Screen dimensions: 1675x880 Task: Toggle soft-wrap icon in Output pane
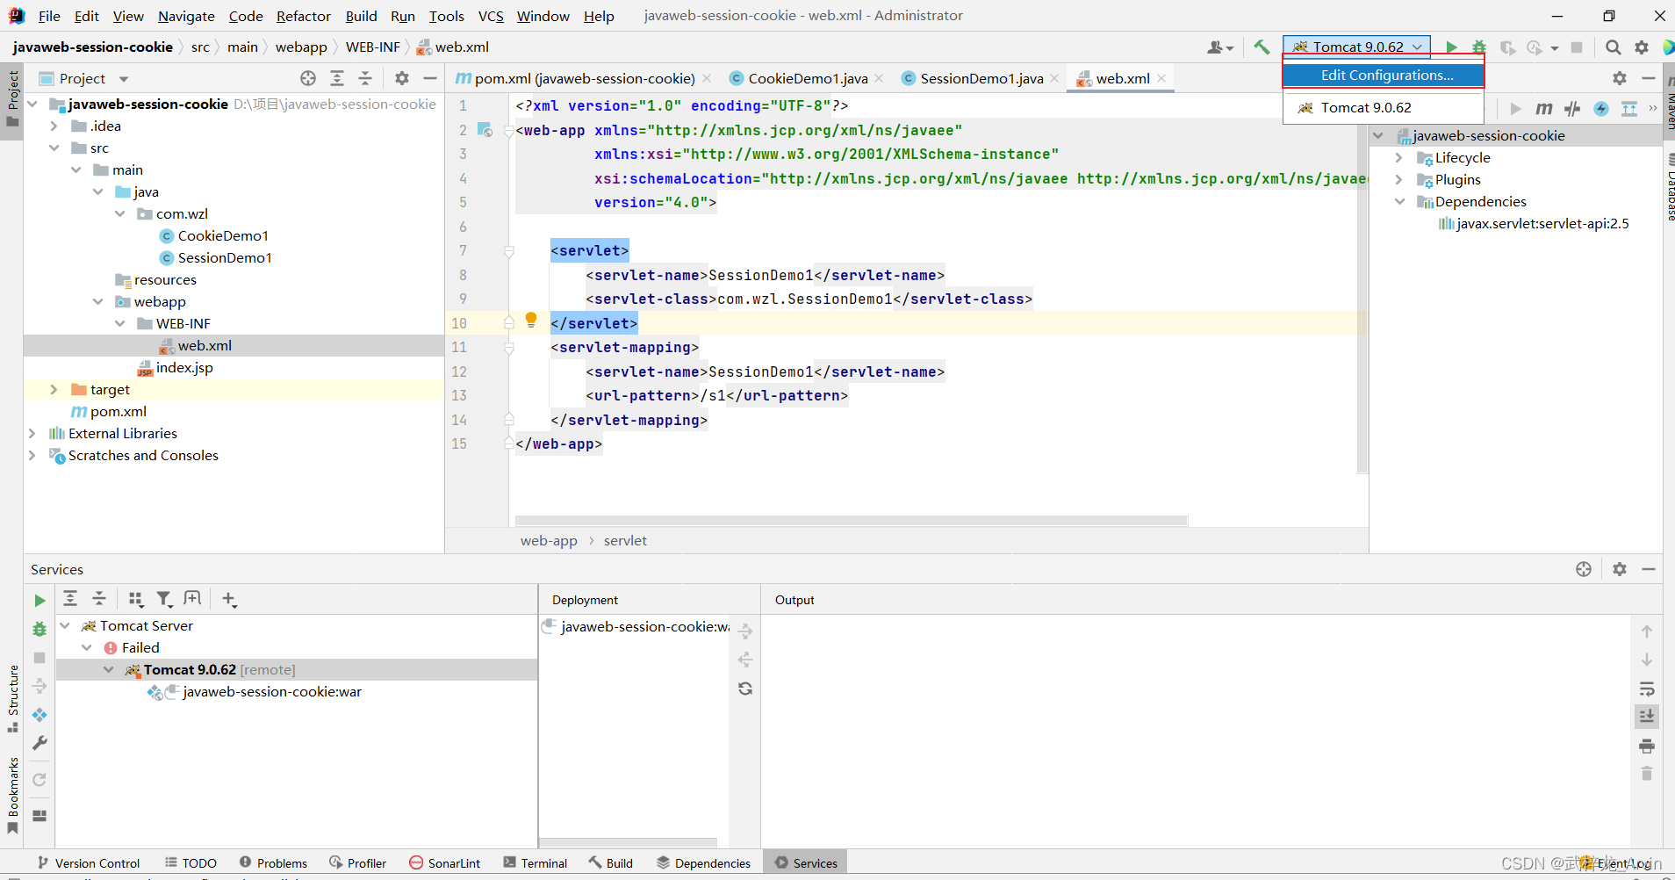[1647, 689]
